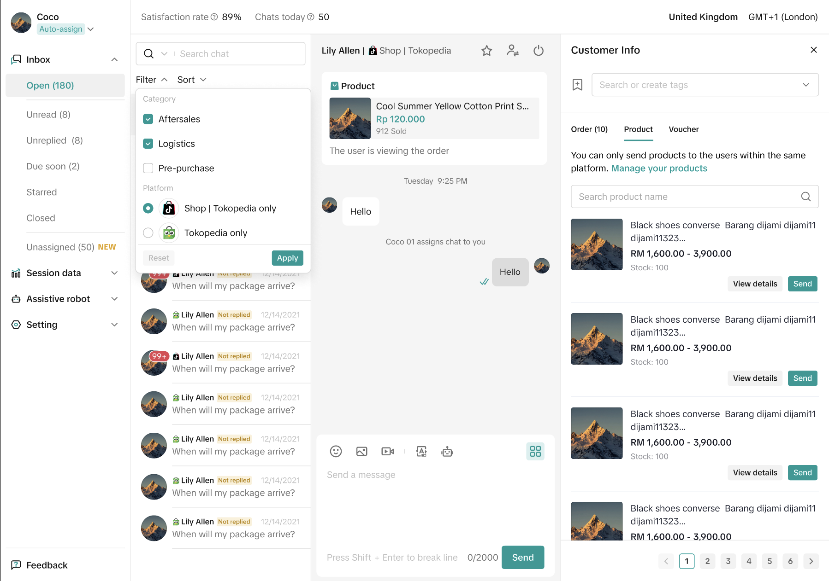Open the Open (180) inbox
Image resolution: width=829 pixels, height=581 pixels.
[65, 86]
